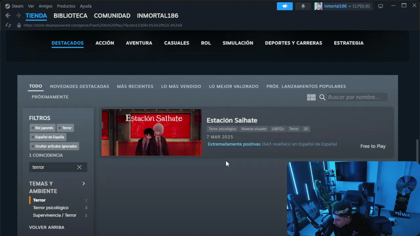420x236 pixels.
Task: Select the Simulación genre tab
Action: (x=238, y=43)
